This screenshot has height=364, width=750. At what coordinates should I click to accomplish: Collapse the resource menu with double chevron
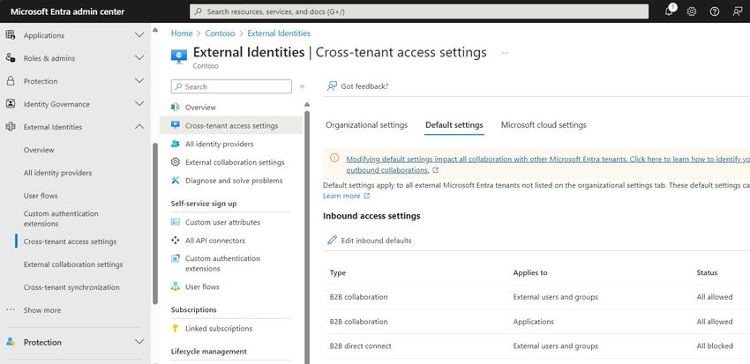[302, 87]
